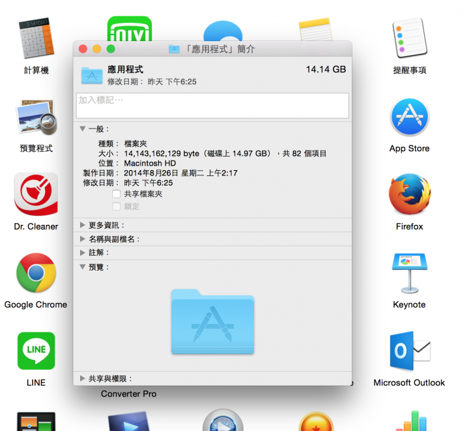The height and width of the screenshot is (431, 469).
Task: Click the Converter Pro app label
Action: tap(128, 394)
